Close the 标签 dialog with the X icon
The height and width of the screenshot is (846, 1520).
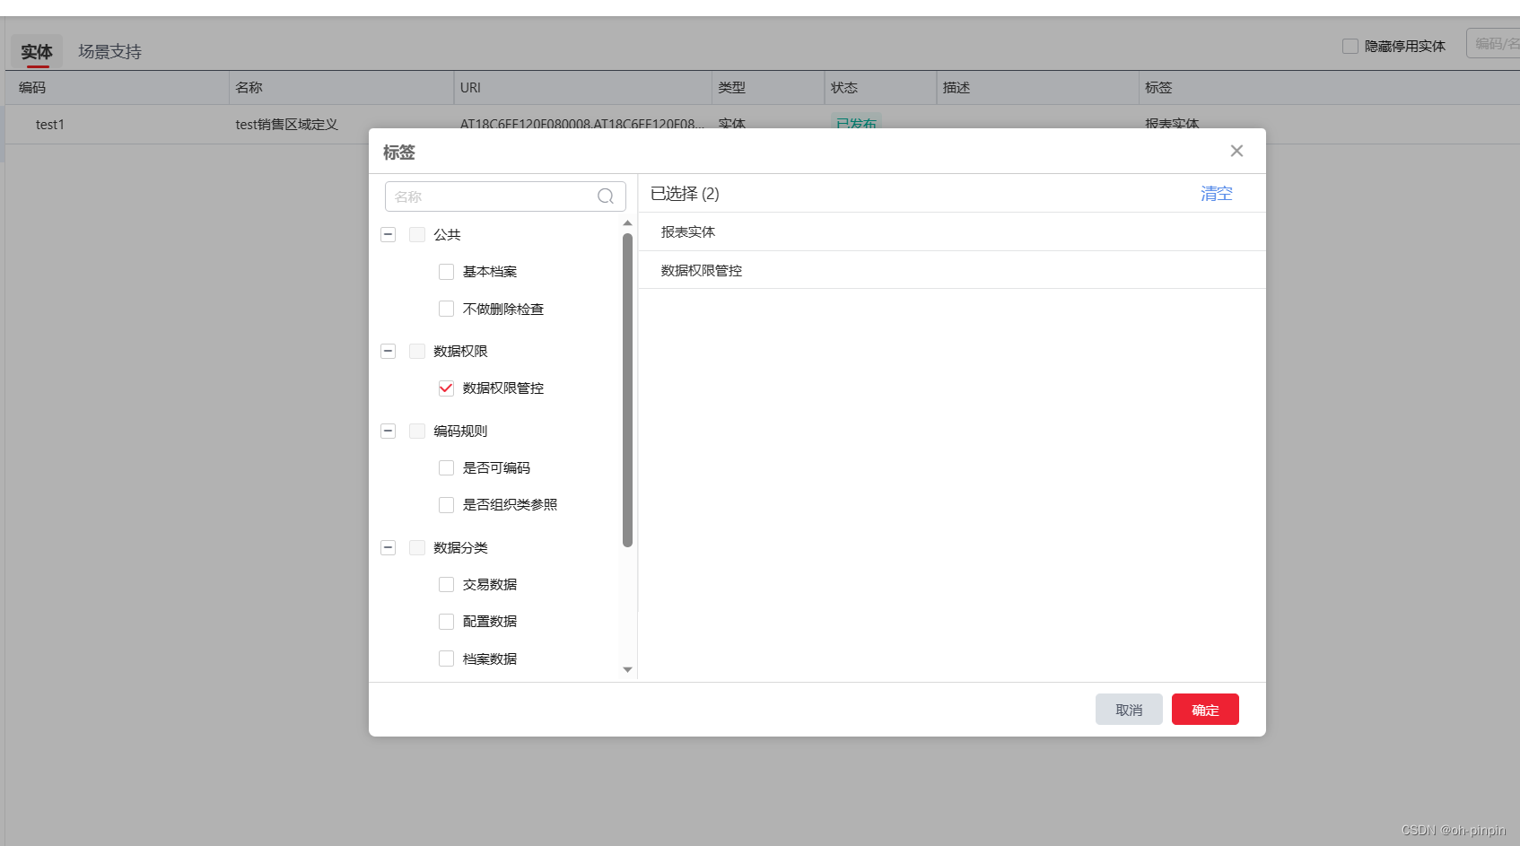[1236, 151]
